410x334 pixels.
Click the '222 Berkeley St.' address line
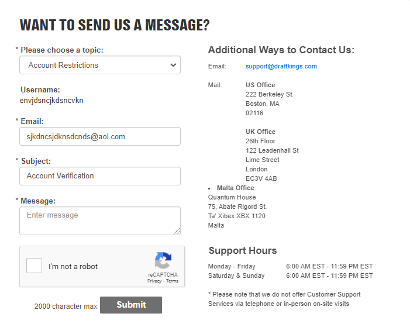(x=270, y=94)
